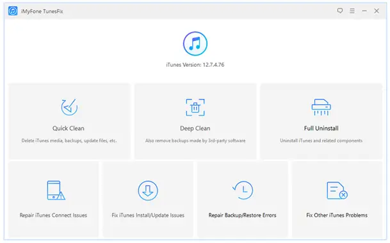The image size is (390, 243).
Task: Click 'Also remove backups made by 3rd-party software' text
Action: click(195, 140)
